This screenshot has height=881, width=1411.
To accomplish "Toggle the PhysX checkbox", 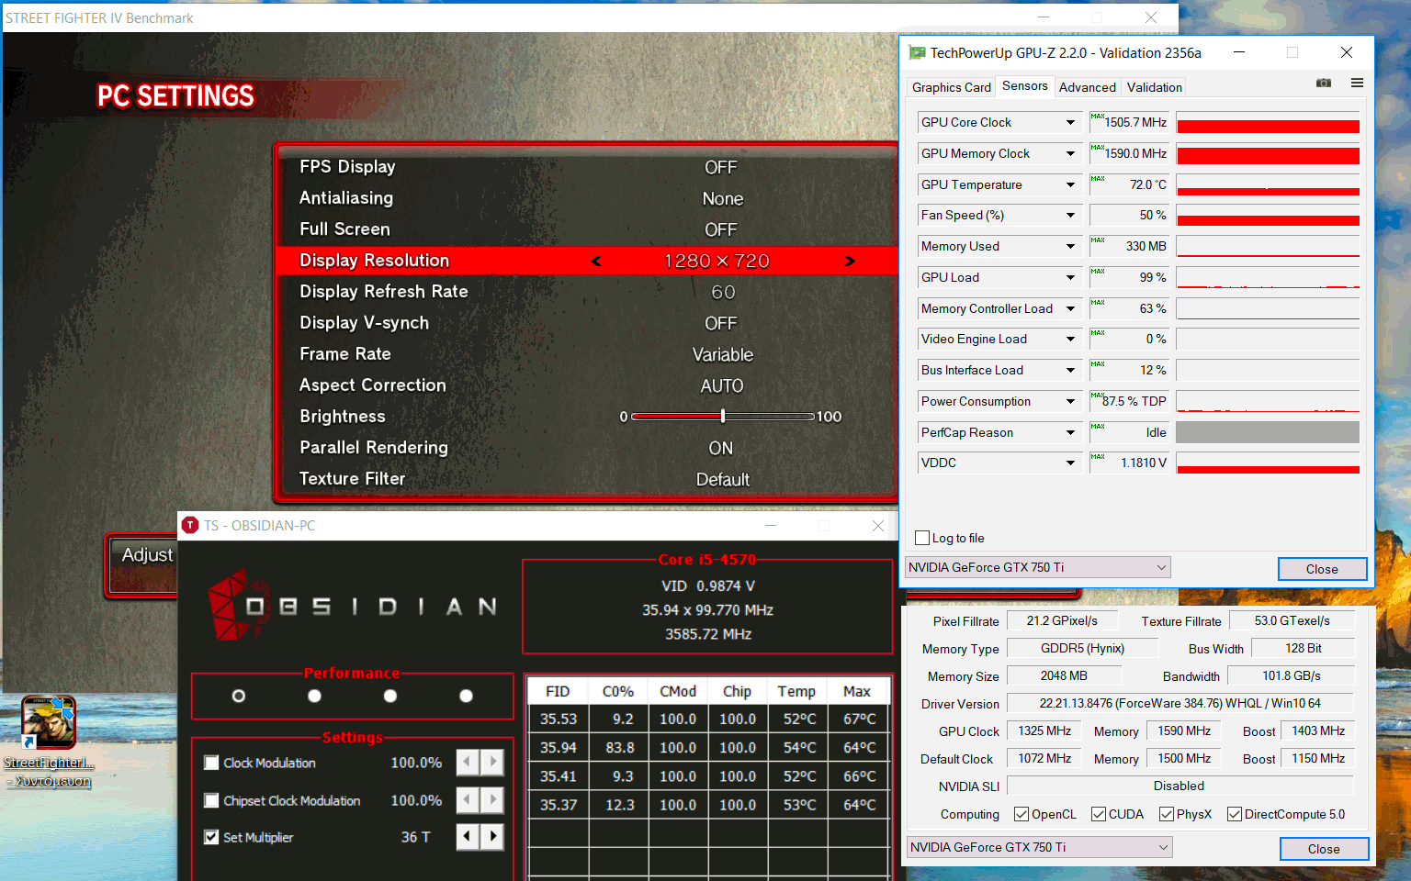I will click(x=1167, y=814).
